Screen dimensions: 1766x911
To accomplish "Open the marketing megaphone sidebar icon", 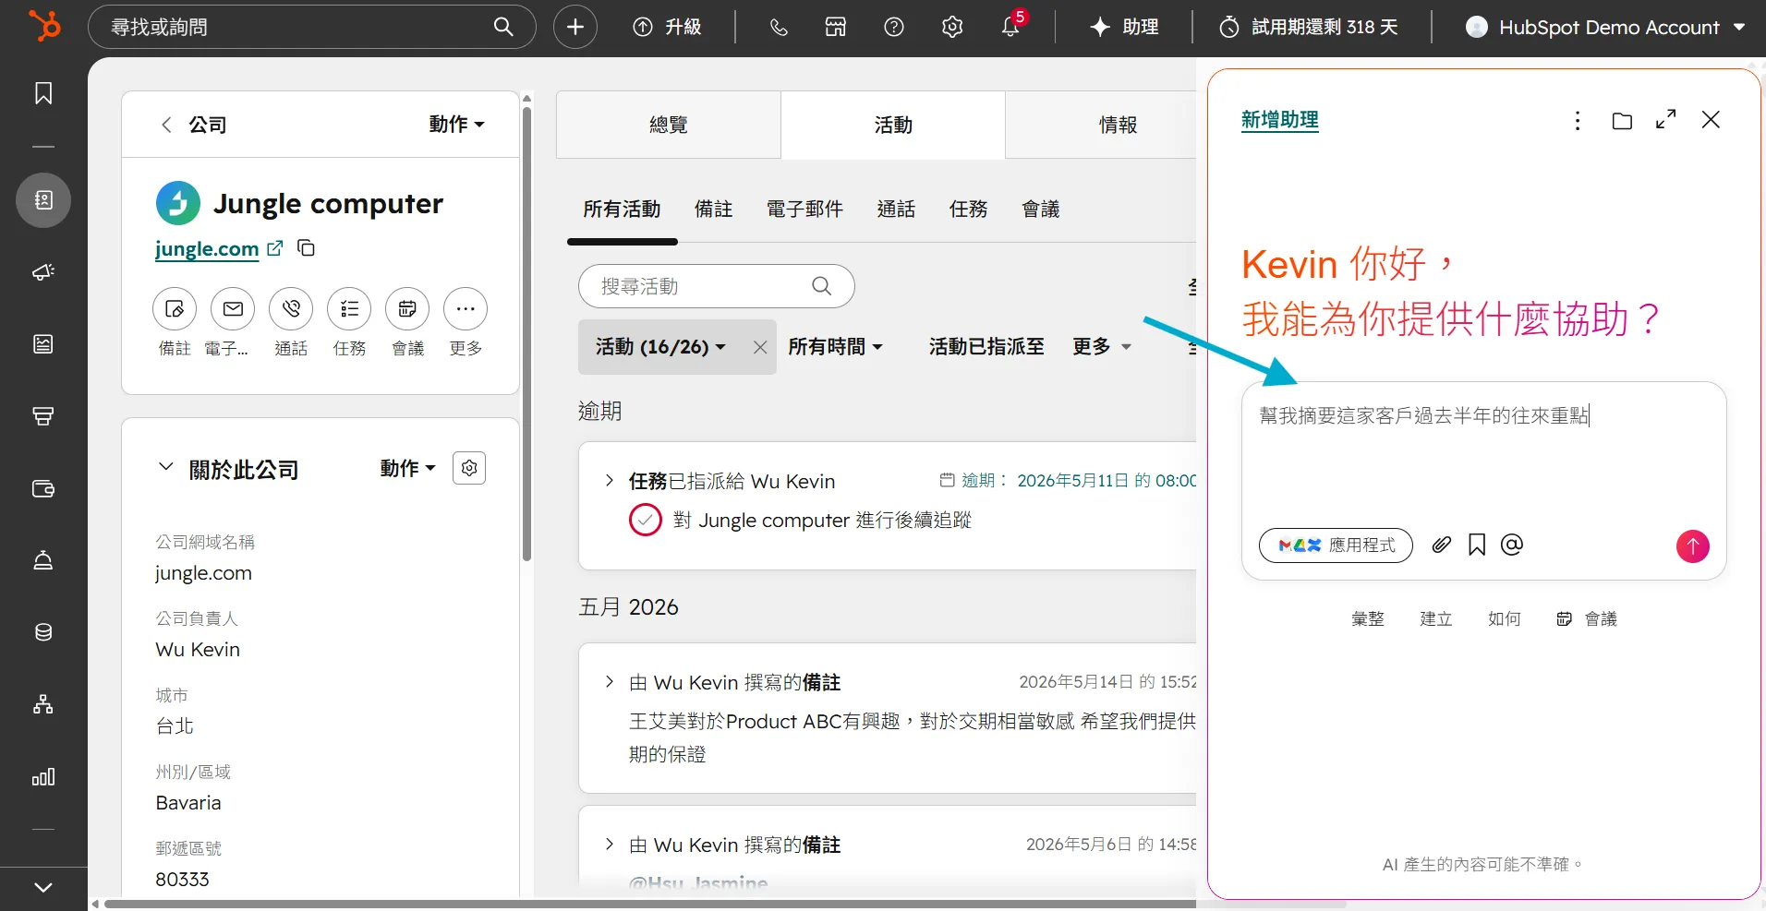I will (x=43, y=272).
